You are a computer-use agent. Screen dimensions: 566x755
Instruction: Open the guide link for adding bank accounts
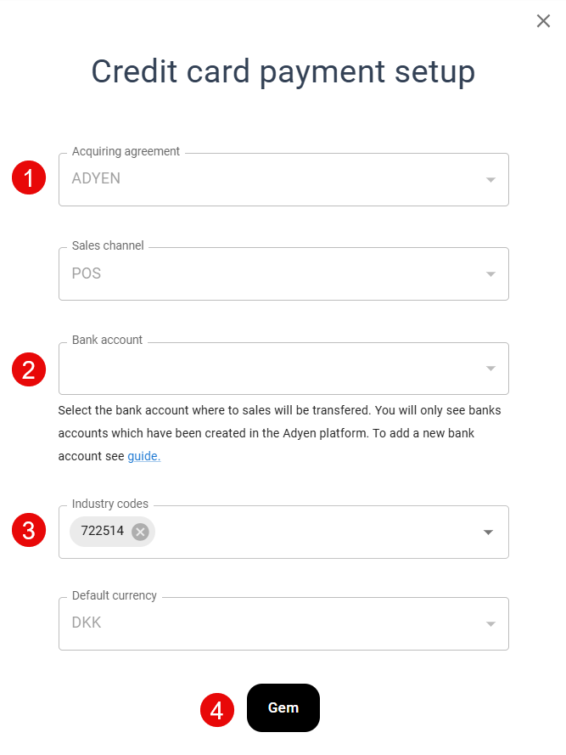pyautogui.click(x=143, y=457)
